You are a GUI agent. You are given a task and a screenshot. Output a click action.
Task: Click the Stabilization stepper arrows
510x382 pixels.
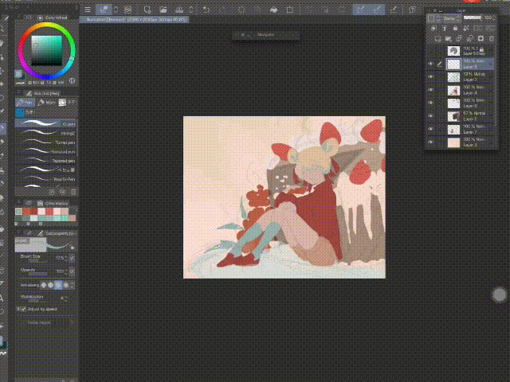click(x=66, y=298)
